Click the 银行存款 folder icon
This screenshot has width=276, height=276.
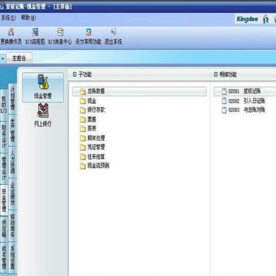[82, 110]
